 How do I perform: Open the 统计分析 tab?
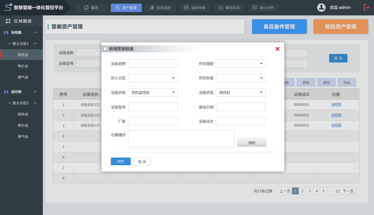263,8
